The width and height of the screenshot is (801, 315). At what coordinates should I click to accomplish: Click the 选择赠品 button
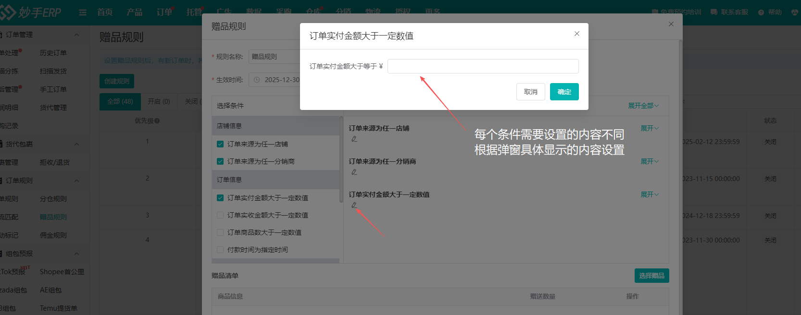tap(652, 276)
